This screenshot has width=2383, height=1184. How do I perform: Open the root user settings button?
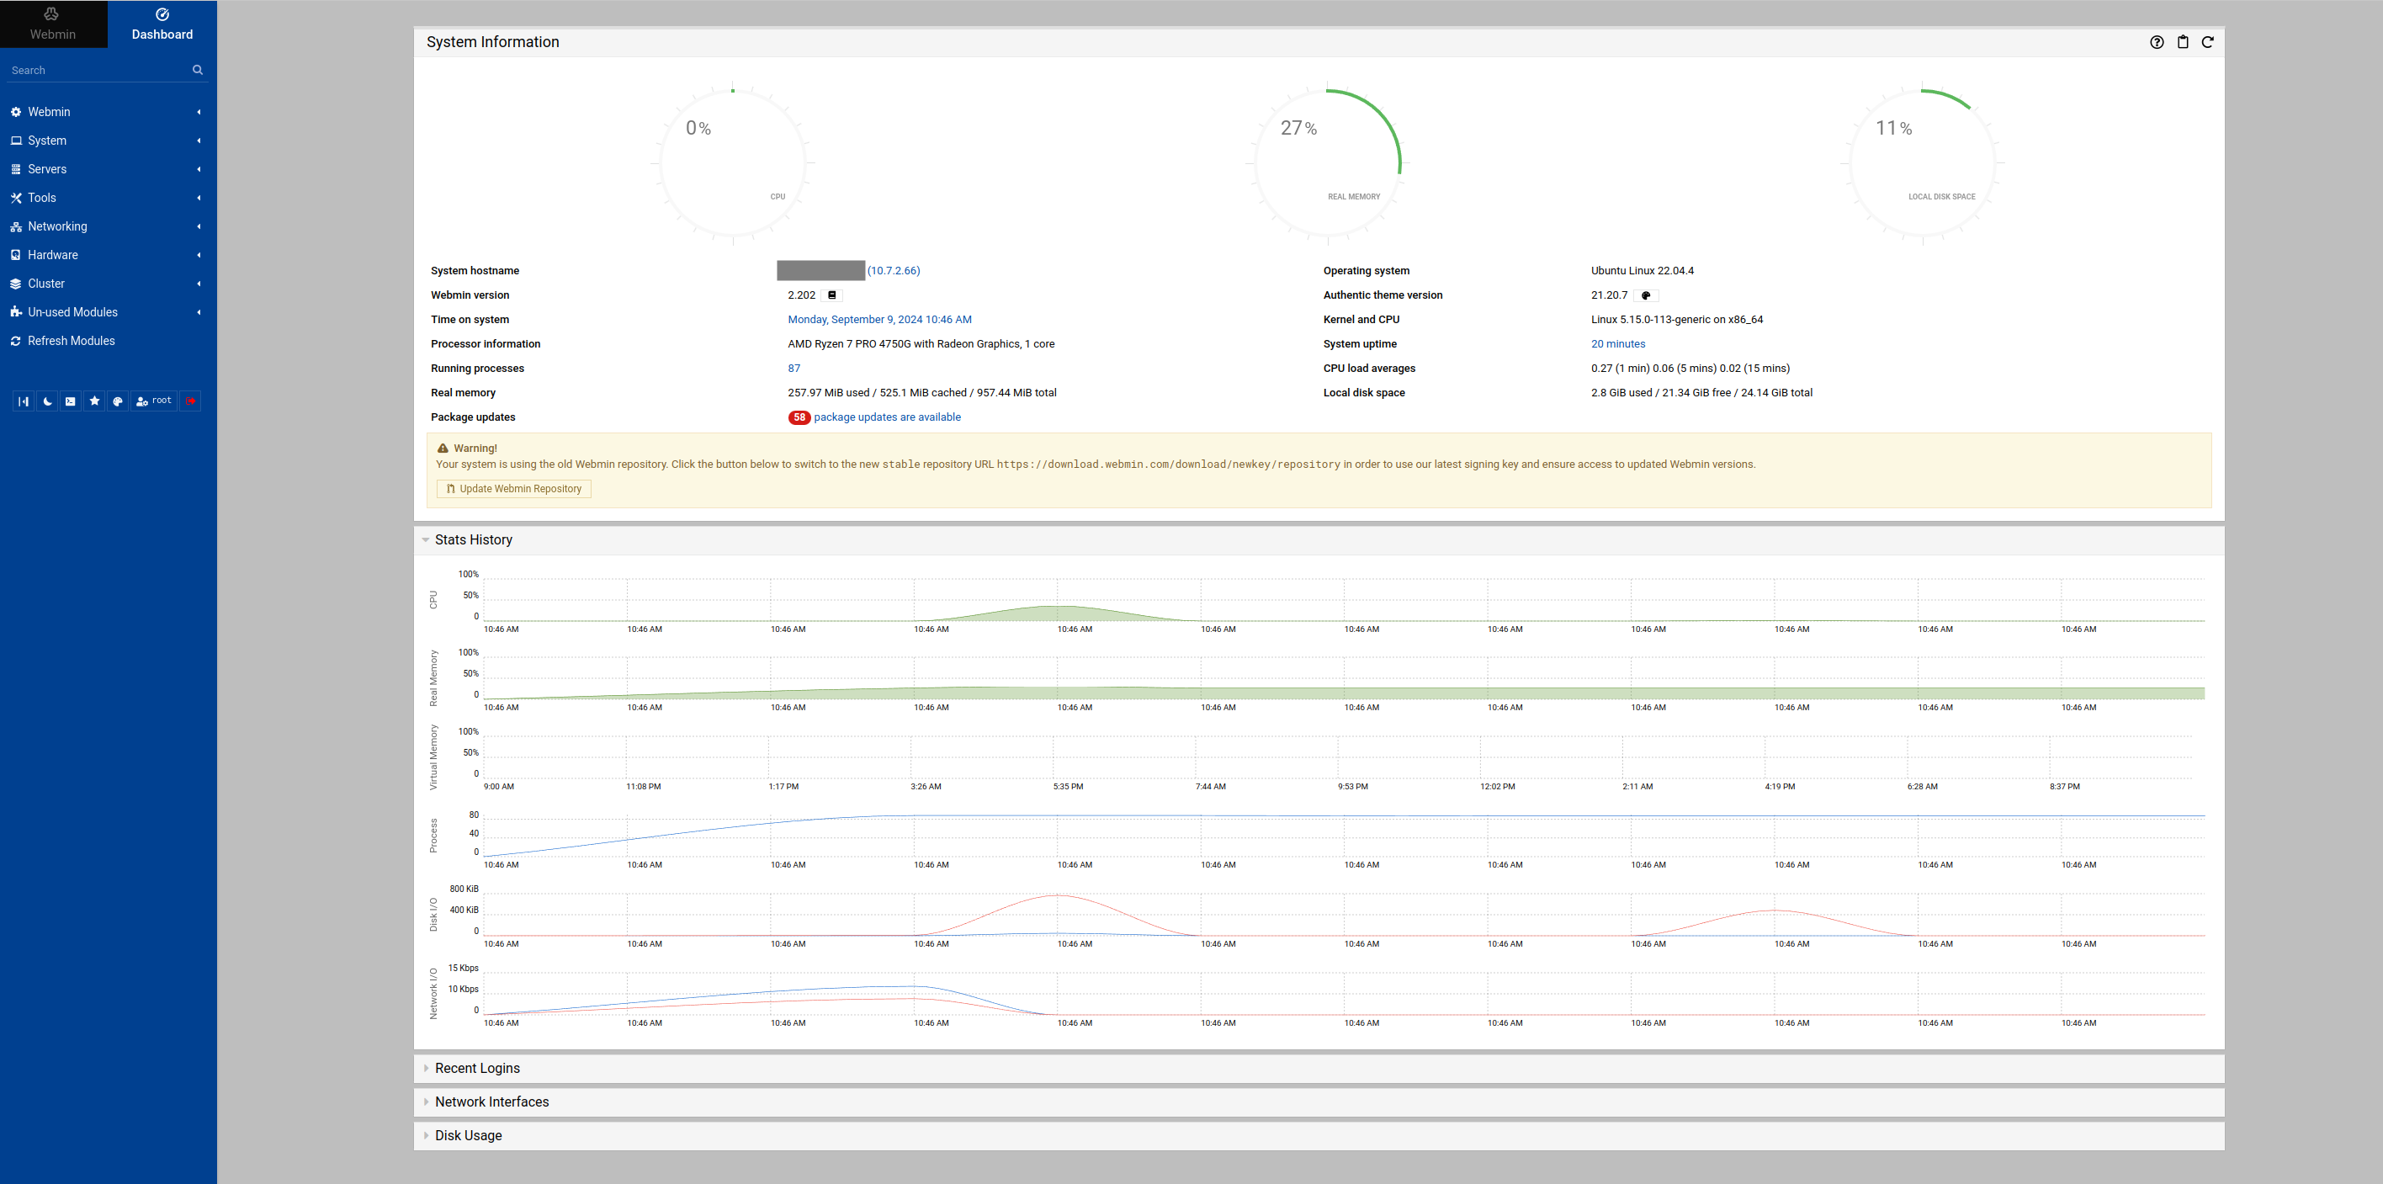(x=153, y=401)
